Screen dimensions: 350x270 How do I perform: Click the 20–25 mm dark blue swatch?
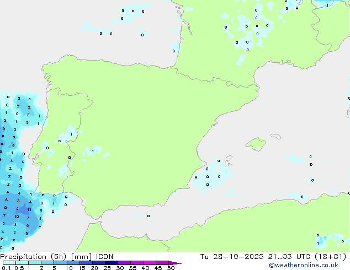99,263
